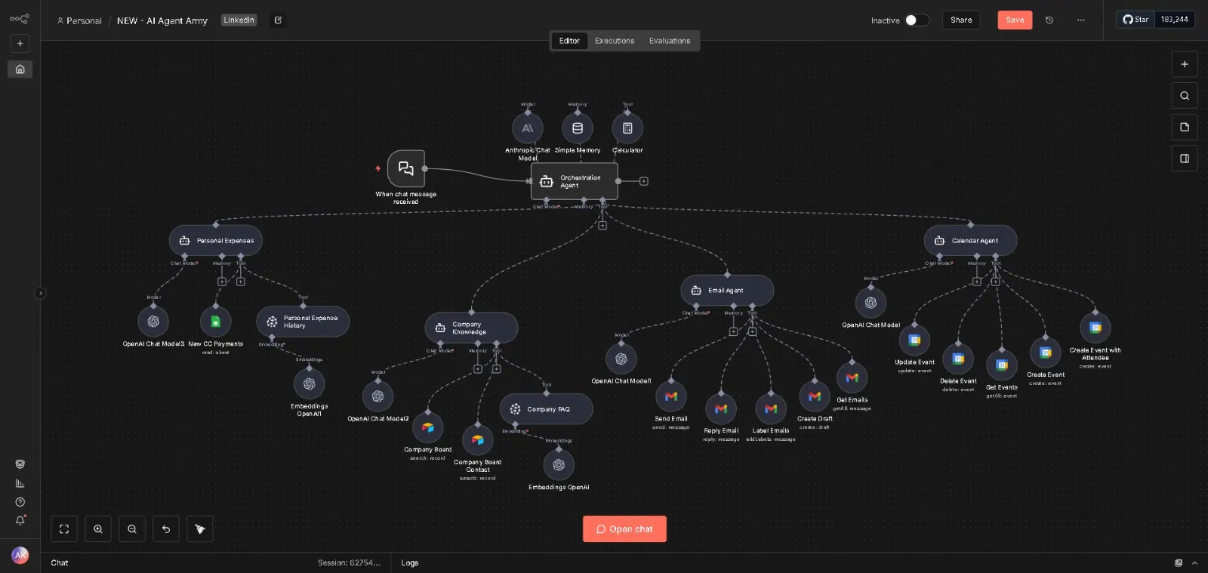Select the Personal Expenses agent node
The width and height of the screenshot is (1208, 573).
click(x=216, y=241)
